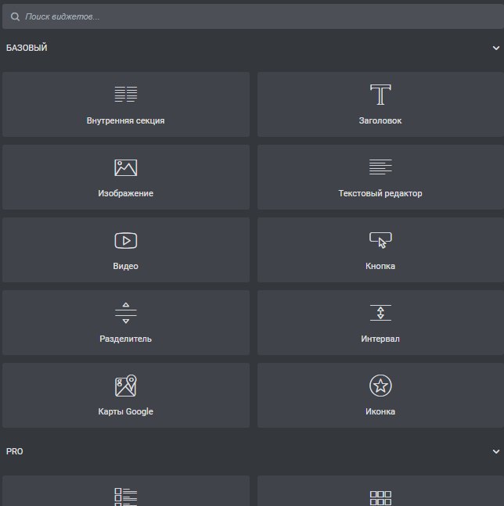The image size is (504, 506).
Task: Select the Карты Google widget
Action: click(x=126, y=395)
